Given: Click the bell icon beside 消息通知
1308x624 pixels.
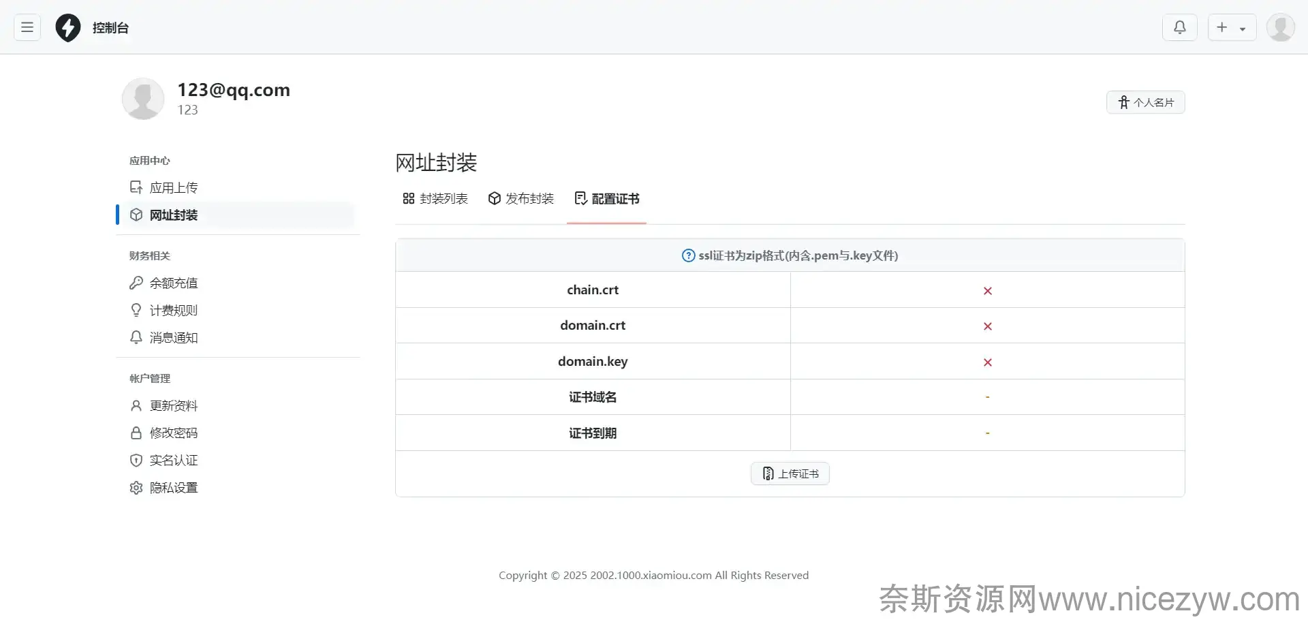Looking at the screenshot, I should click(136, 337).
